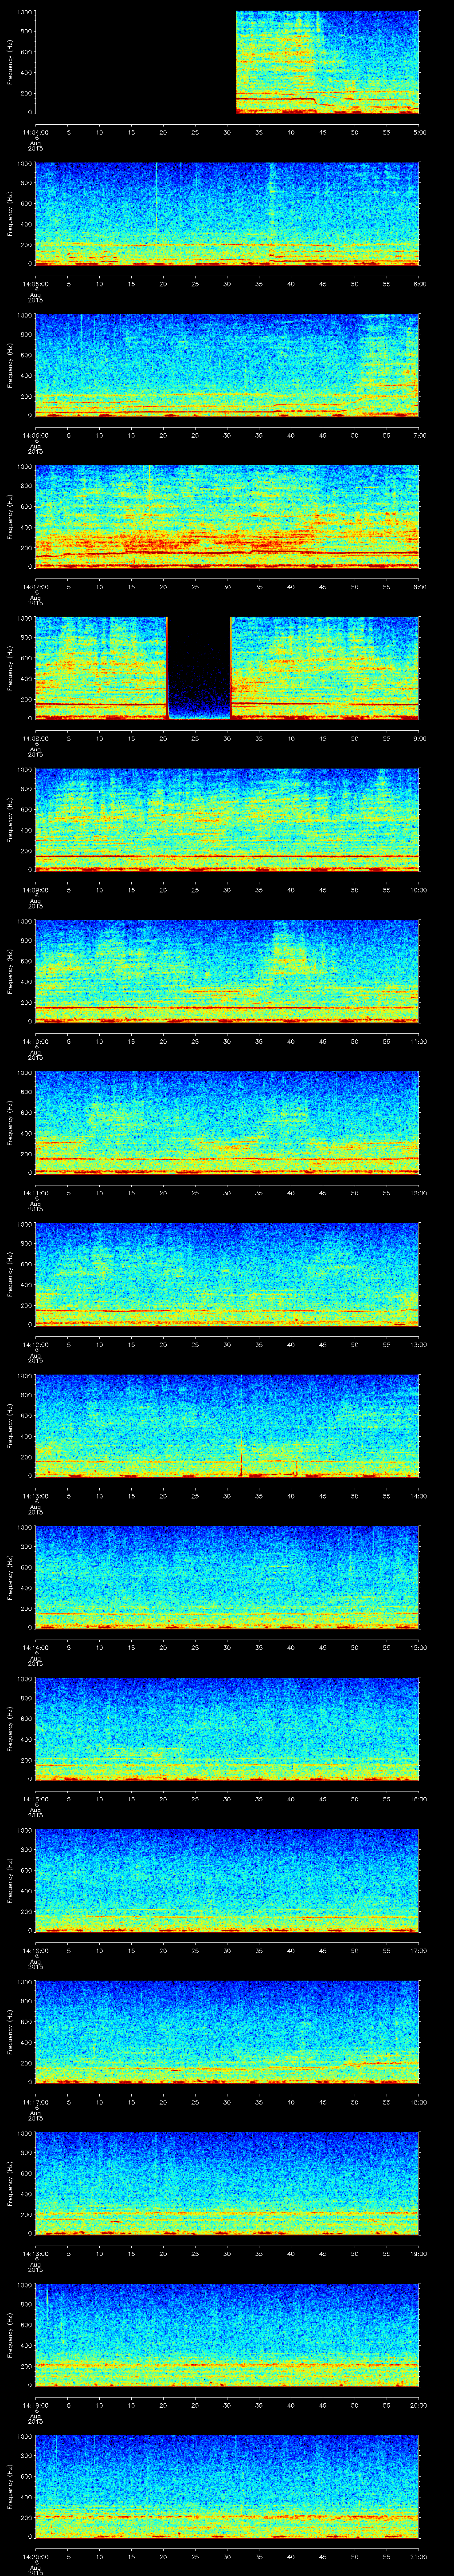This screenshot has width=454, height=2576.
Task: Select the spectrogram plot starting at 14:19:00
Action: [x=227, y=2335]
